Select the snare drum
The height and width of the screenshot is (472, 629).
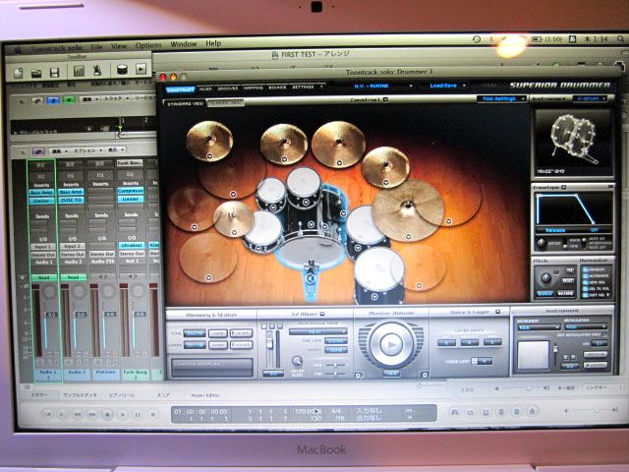262,232
